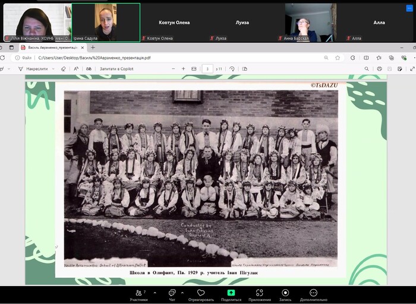Image resolution: width=416 pixels, height=304 pixels.
Task: Open a new browser tab with plus
Action: click(93, 48)
